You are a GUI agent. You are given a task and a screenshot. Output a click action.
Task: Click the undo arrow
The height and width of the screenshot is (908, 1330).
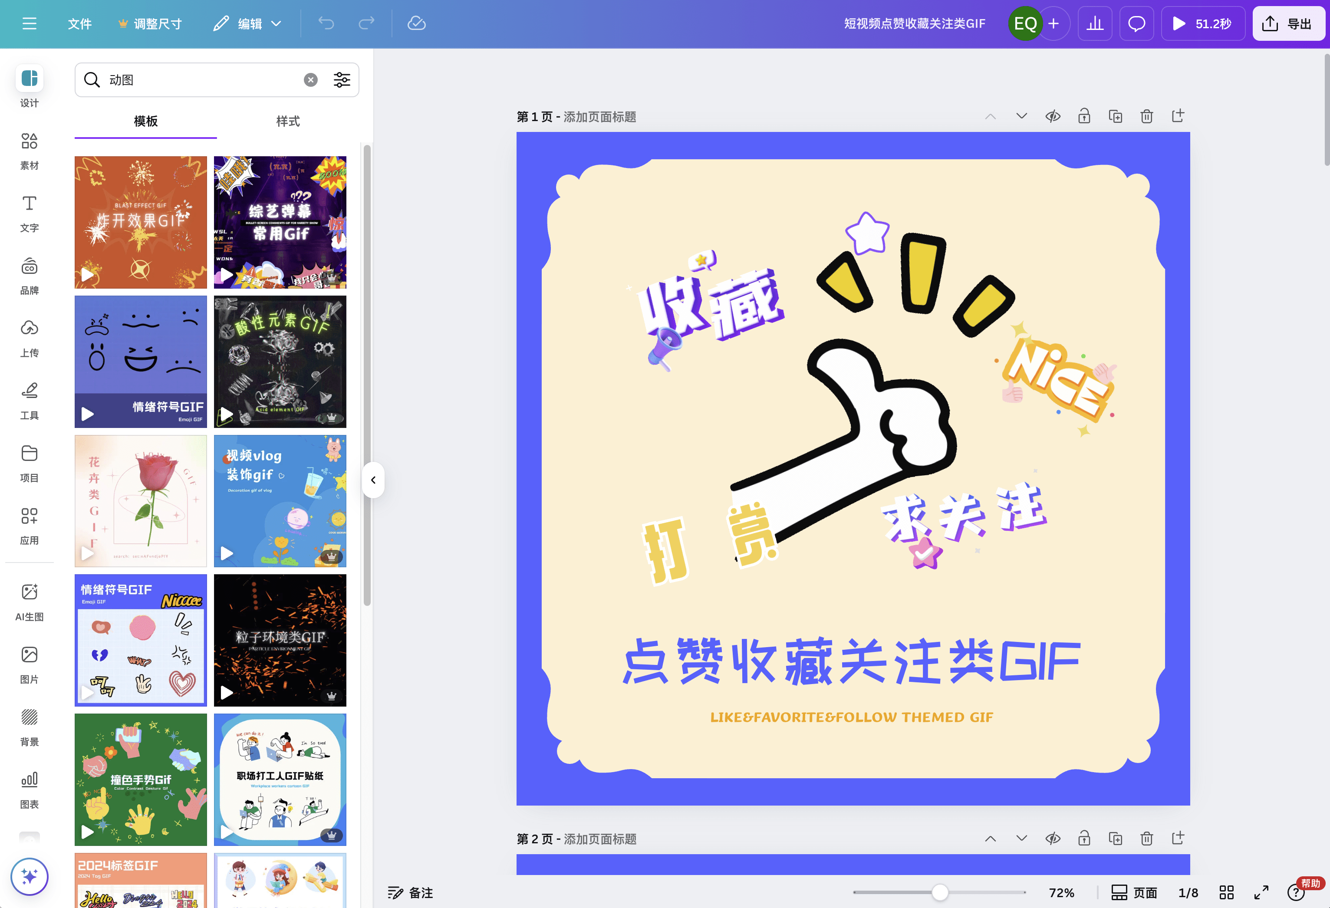click(326, 23)
